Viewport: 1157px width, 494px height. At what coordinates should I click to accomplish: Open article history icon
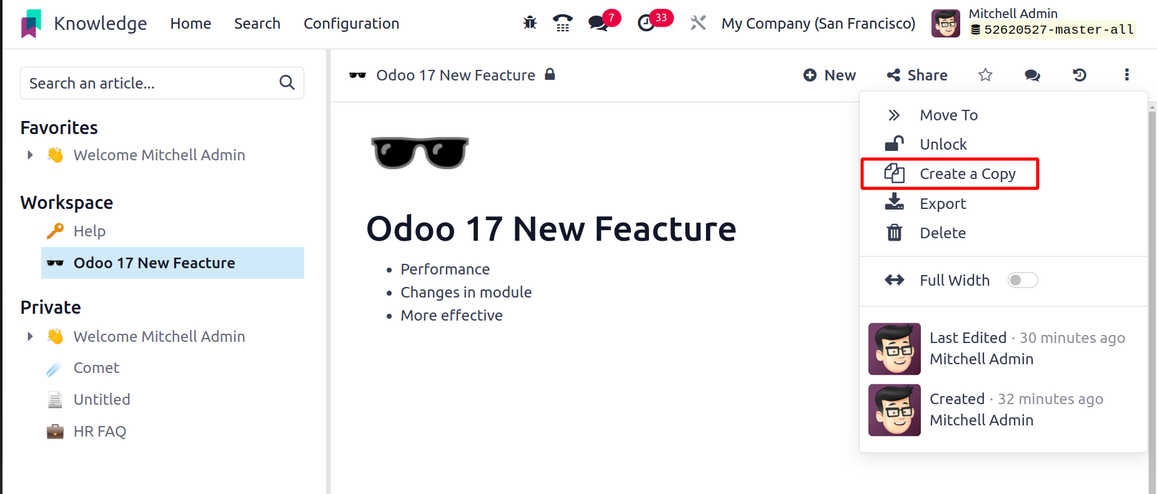[x=1080, y=75]
